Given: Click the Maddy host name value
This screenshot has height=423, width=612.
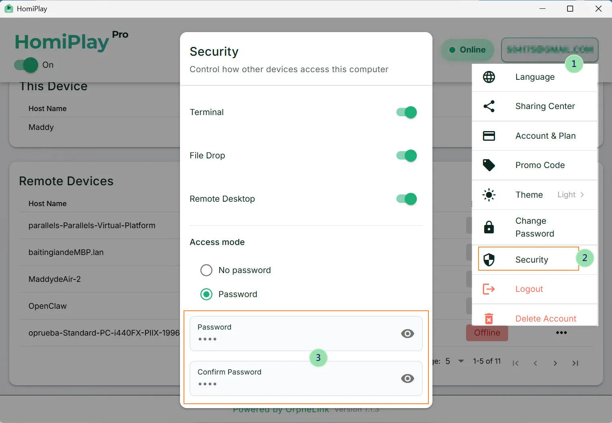Looking at the screenshot, I should point(41,127).
